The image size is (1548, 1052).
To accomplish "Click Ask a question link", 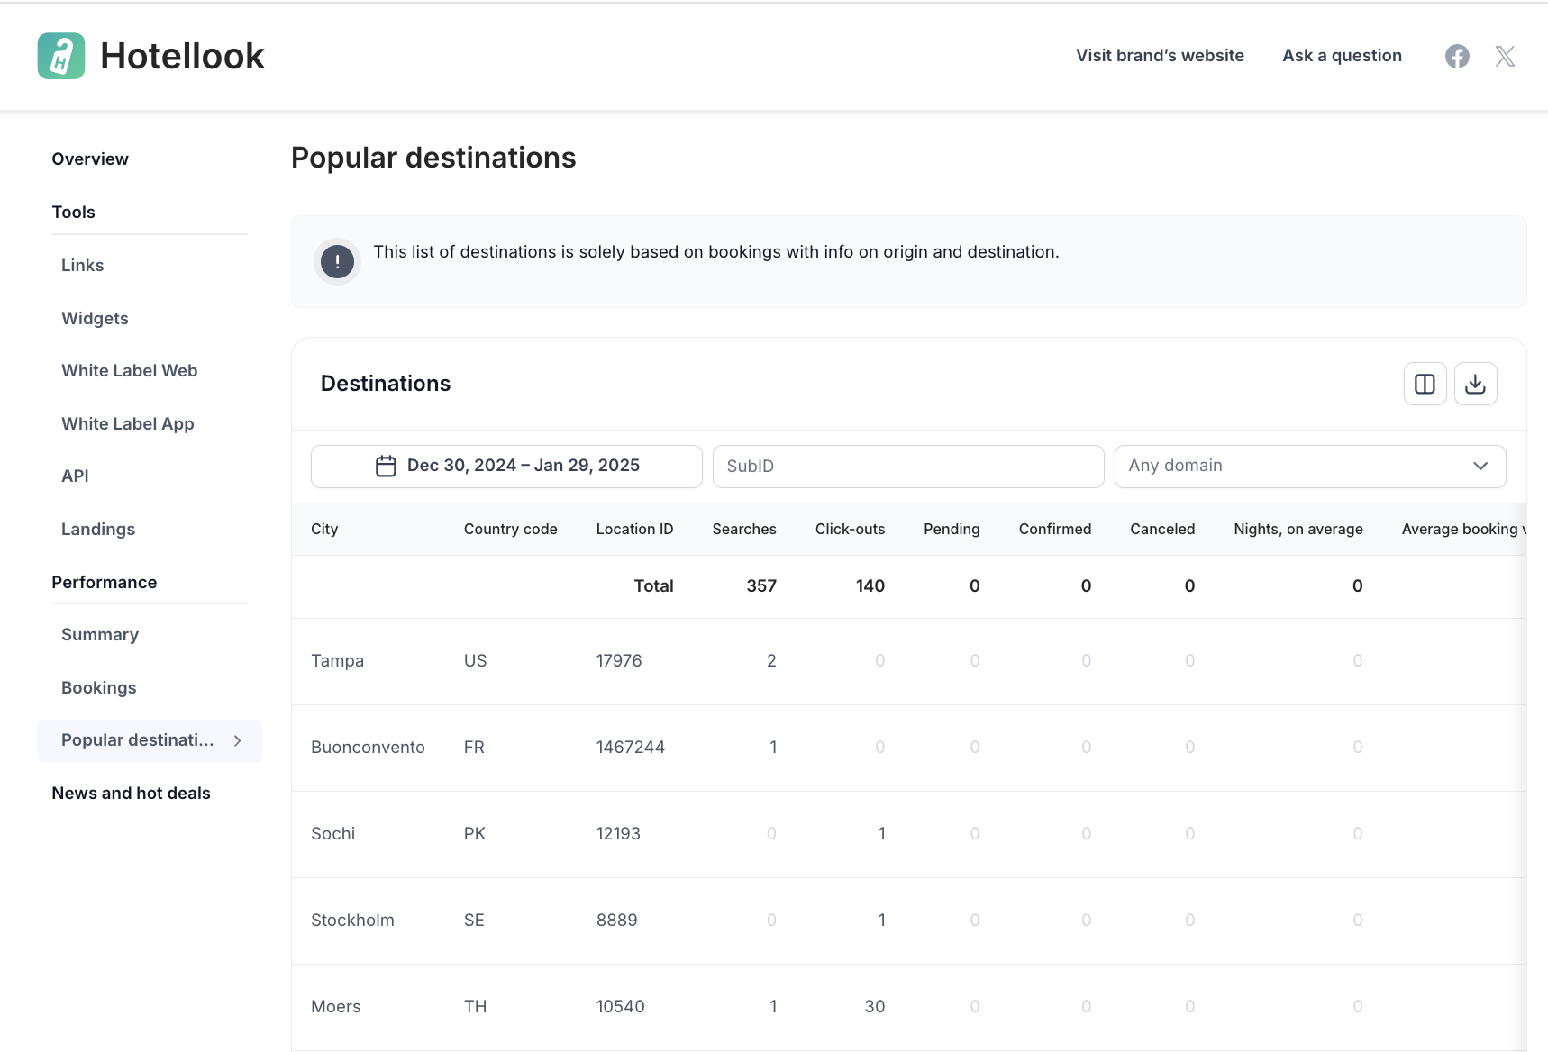I will [1342, 56].
